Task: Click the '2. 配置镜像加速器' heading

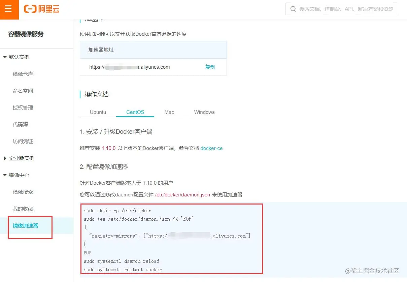Action: point(104,167)
